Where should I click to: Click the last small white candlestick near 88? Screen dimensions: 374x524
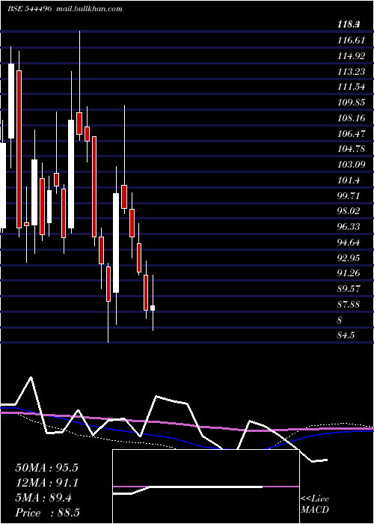(x=153, y=308)
